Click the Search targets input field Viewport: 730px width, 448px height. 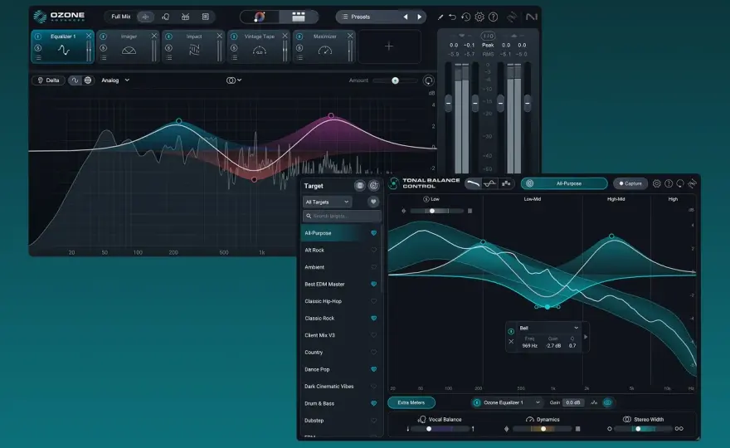pos(342,216)
